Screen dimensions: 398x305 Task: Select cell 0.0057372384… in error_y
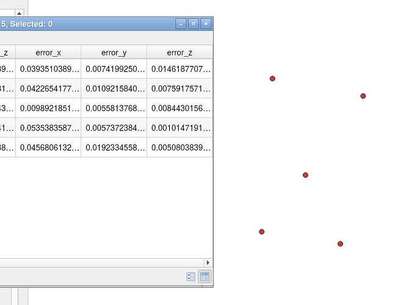[114, 127]
